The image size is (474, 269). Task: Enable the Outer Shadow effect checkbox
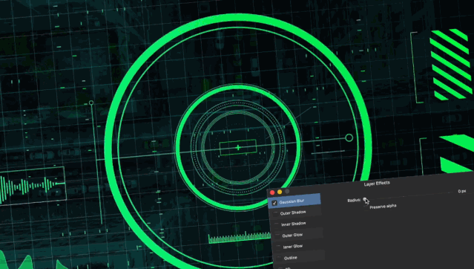pyautogui.click(x=276, y=214)
